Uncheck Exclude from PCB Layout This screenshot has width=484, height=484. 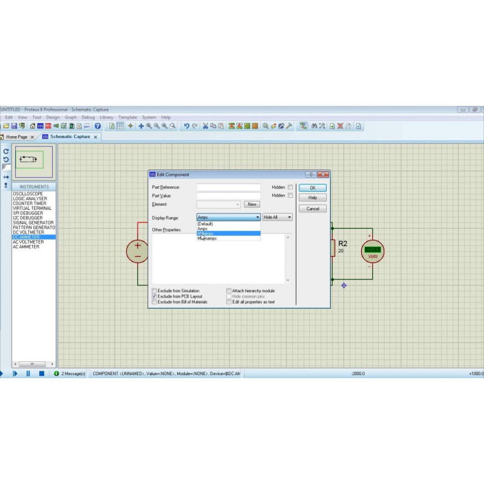click(x=154, y=296)
